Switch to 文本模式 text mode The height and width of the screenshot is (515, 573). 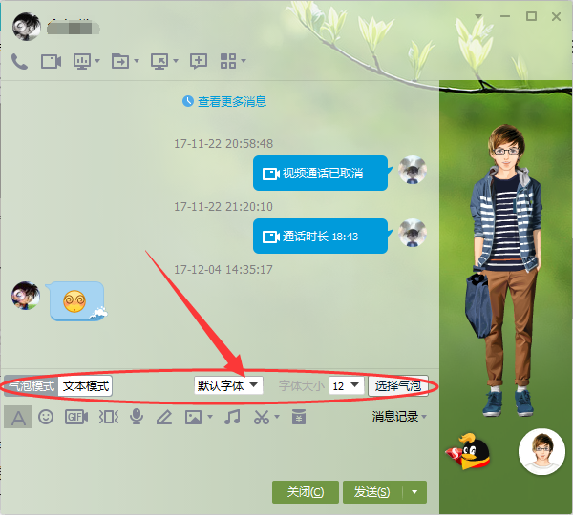(86, 386)
